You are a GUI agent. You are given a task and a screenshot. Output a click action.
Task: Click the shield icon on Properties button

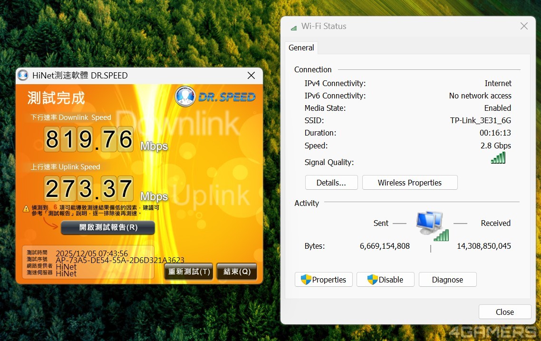[x=306, y=280]
